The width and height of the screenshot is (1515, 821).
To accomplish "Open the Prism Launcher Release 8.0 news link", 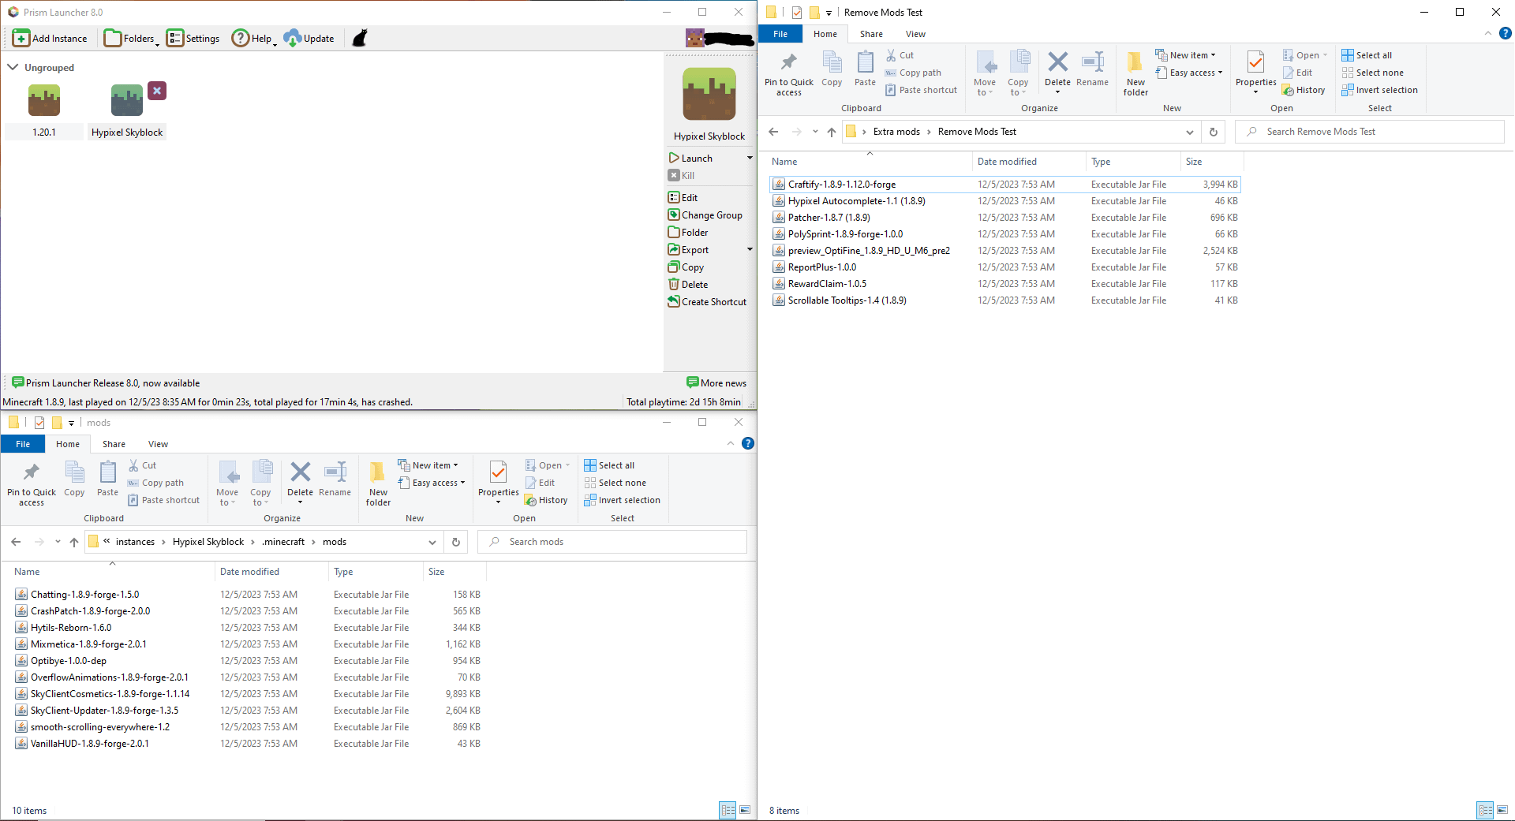I will click(106, 383).
